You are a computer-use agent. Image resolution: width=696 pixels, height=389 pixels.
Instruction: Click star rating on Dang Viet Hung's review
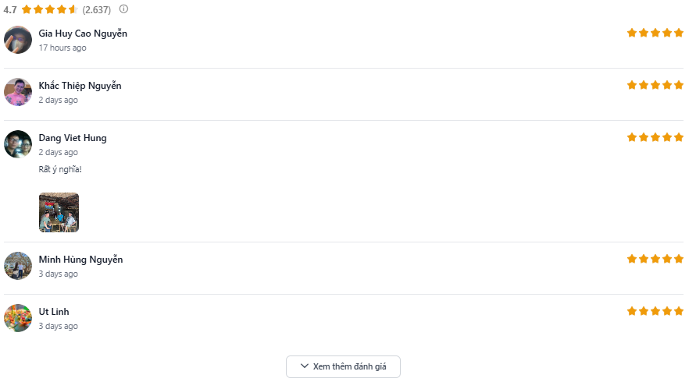click(655, 137)
